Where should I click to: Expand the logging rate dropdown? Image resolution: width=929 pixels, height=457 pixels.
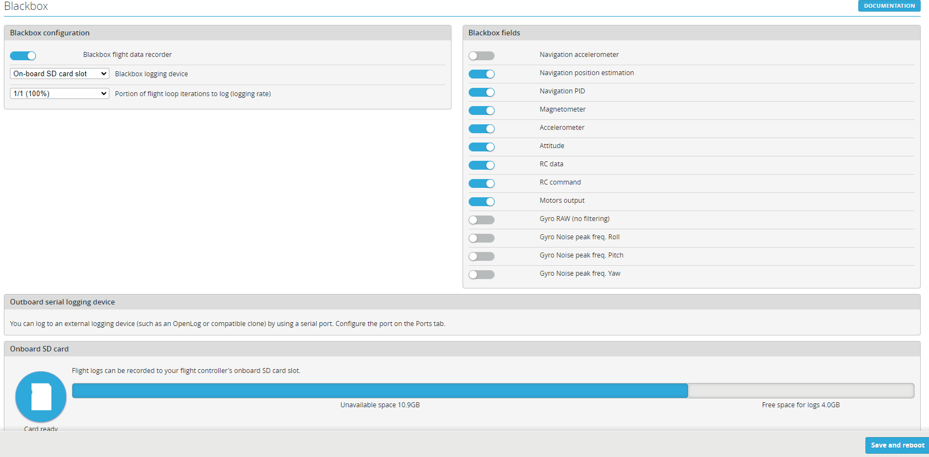pyautogui.click(x=60, y=94)
